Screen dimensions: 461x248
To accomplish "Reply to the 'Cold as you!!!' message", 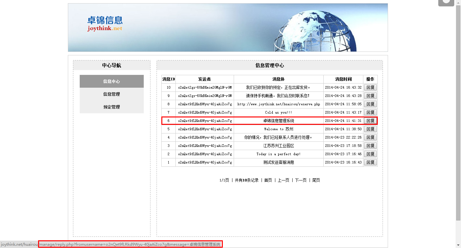I will click(x=370, y=112).
